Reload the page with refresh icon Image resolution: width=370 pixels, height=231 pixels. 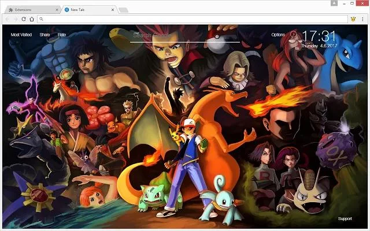[x=24, y=19]
